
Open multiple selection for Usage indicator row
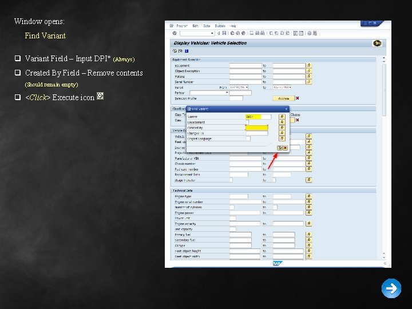[309, 180]
